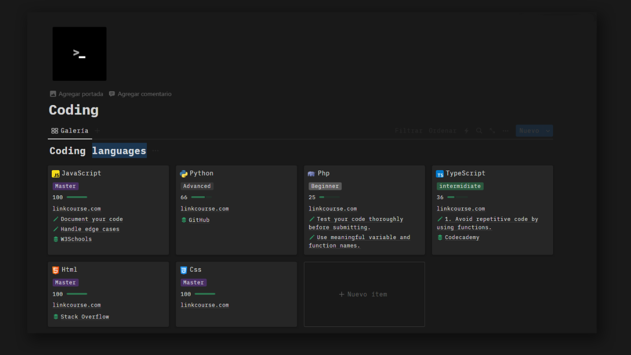The width and height of the screenshot is (631, 355).
Task: Click the Master tag on Html card
Action: pyautogui.click(x=66, y=283)
